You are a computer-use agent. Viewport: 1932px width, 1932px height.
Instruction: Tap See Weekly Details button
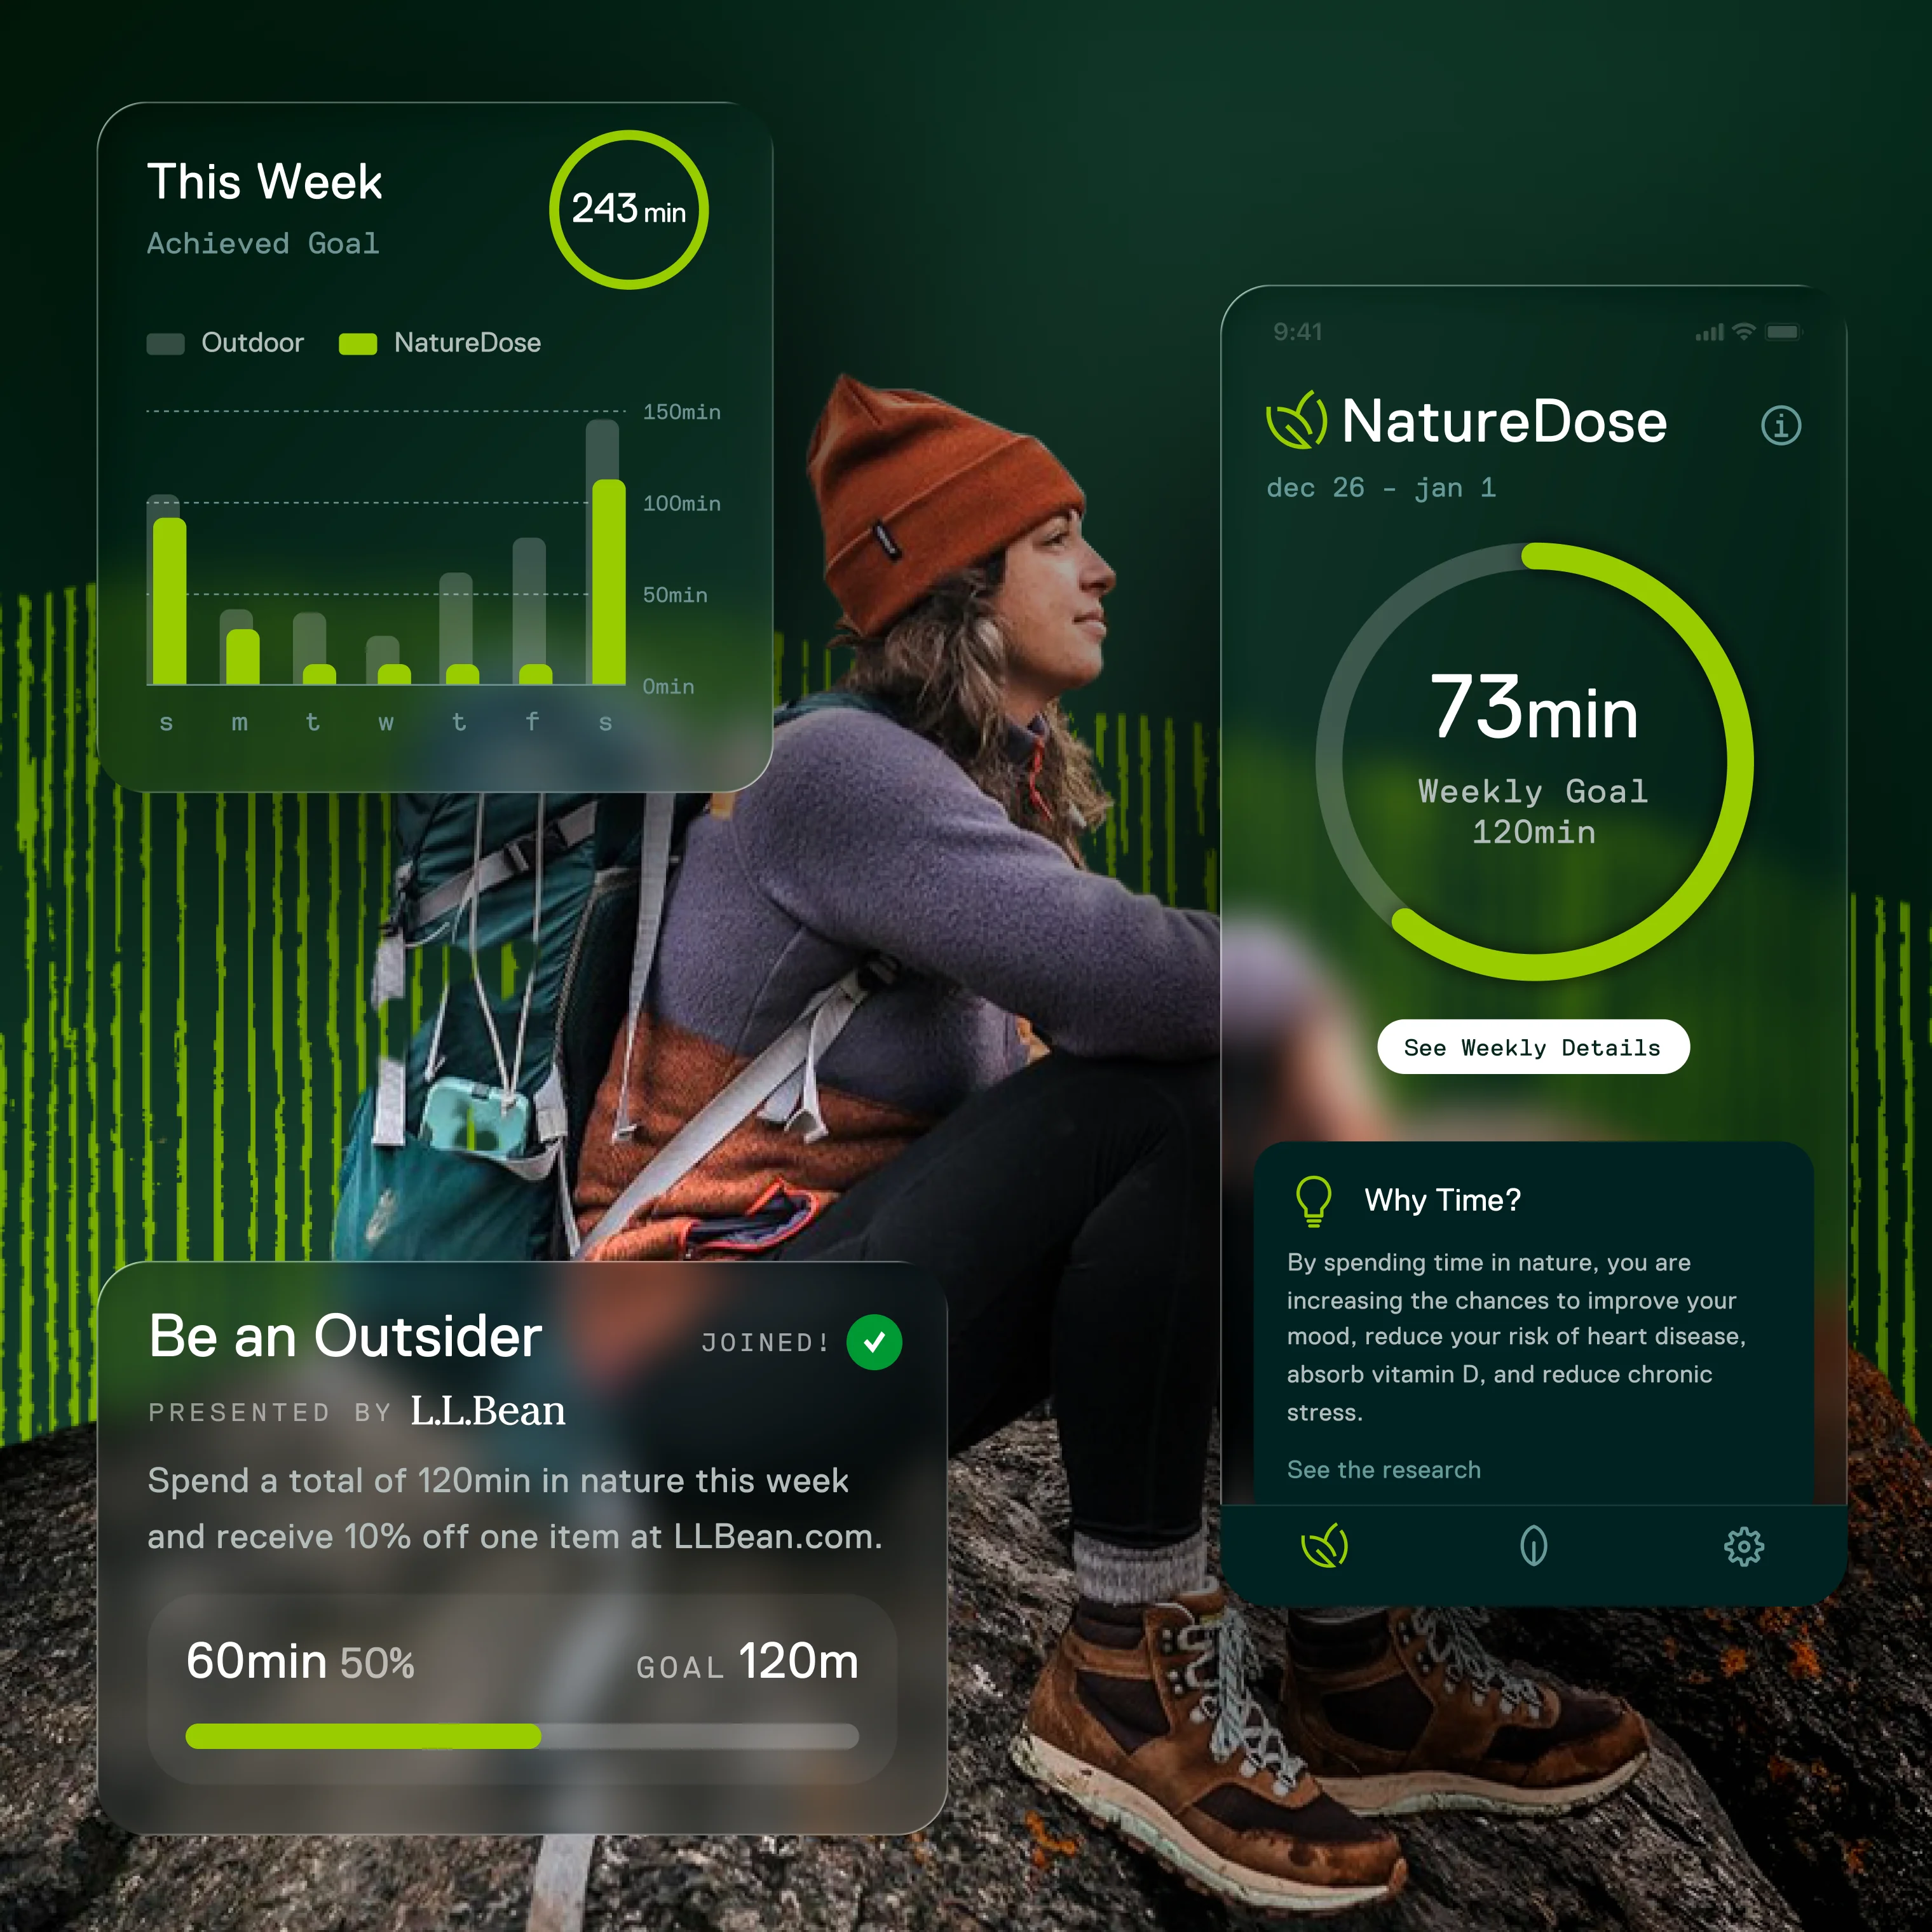coord(1533,1047)
